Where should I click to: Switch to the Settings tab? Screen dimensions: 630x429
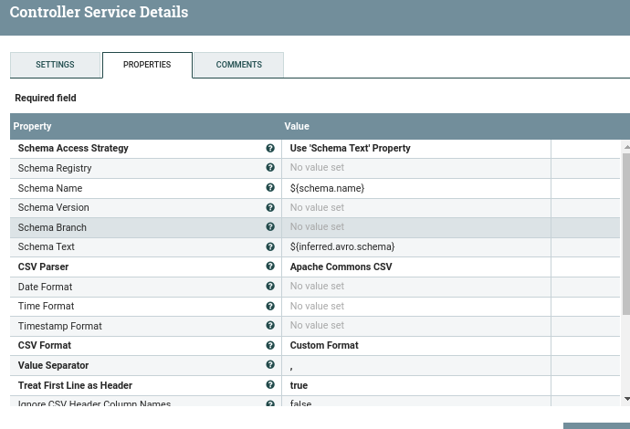(x=55, y=65)
